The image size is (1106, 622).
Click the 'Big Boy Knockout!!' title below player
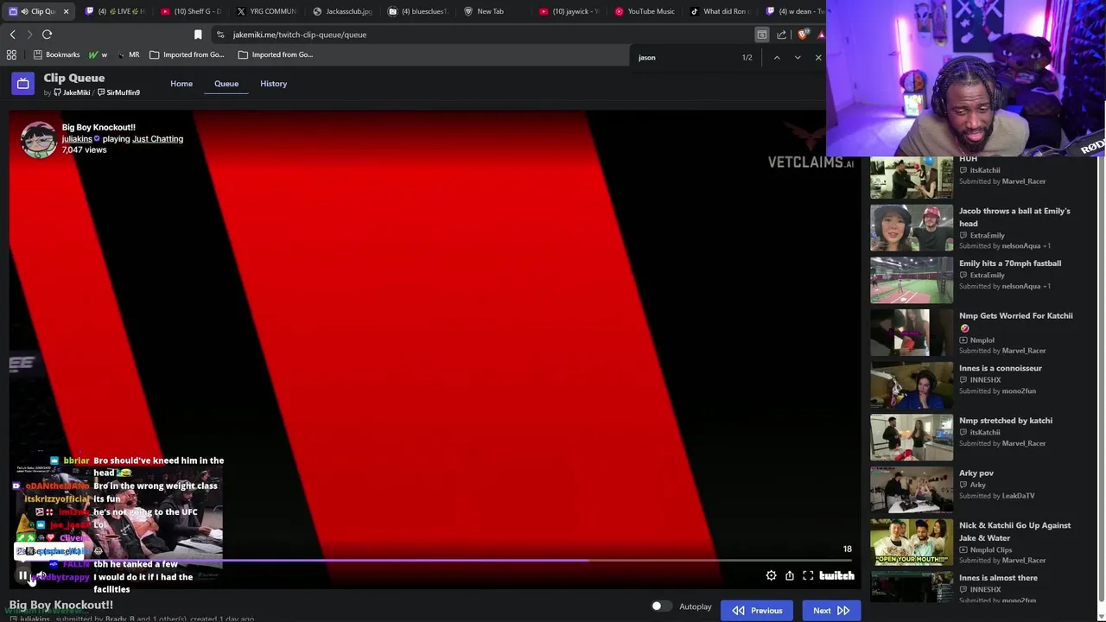point(61,605)
